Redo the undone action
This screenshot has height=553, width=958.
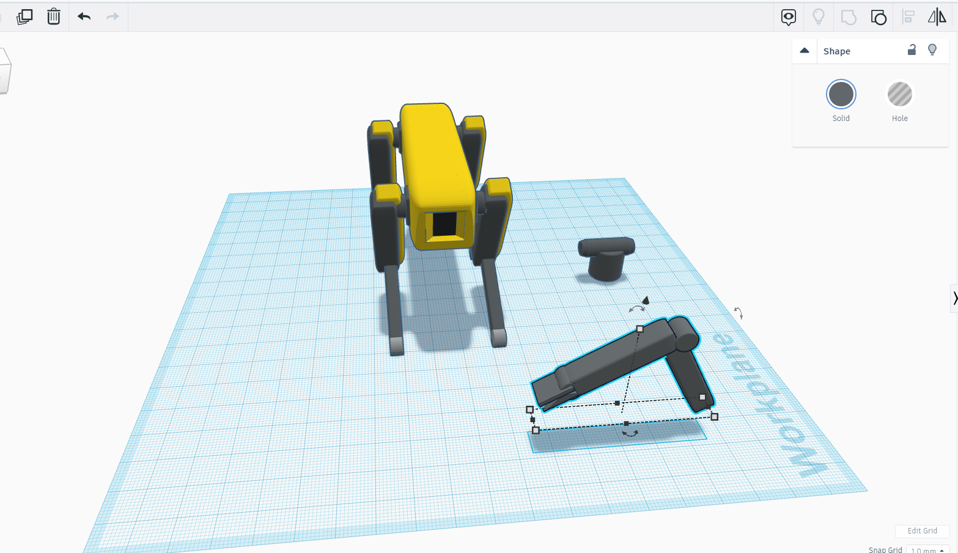point(112,16)
